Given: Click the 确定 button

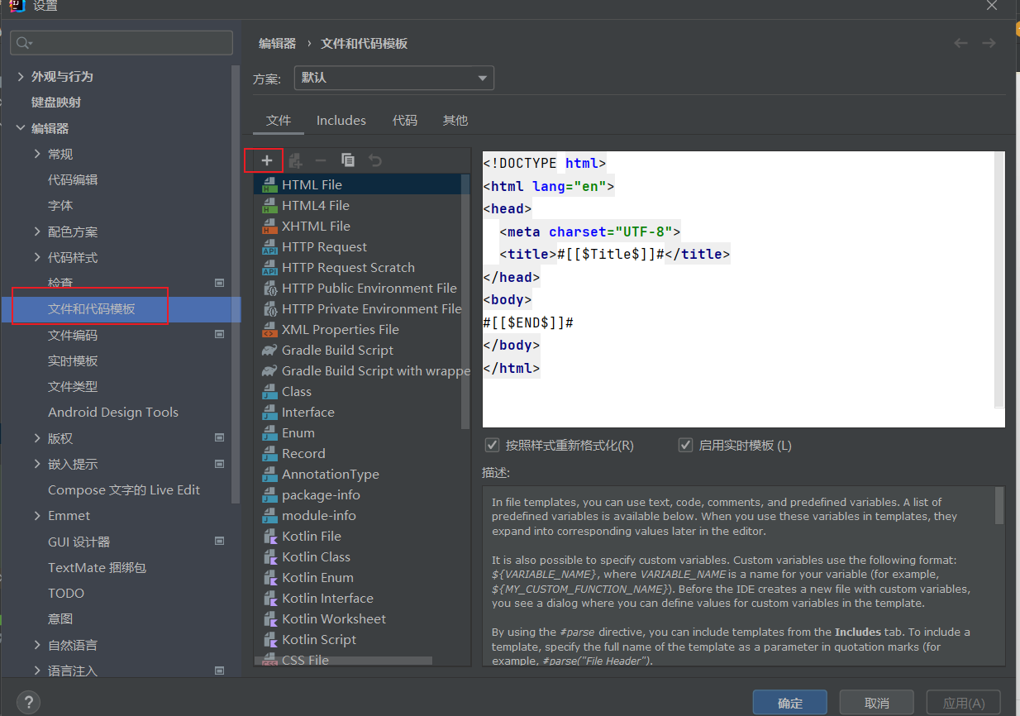Looking at the screenshot, I should [790, 703].
